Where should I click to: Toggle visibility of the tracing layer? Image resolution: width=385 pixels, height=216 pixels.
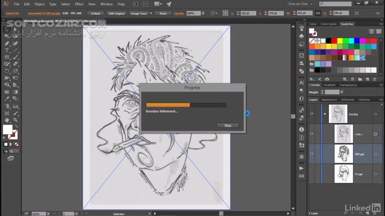tap(312, 114)
